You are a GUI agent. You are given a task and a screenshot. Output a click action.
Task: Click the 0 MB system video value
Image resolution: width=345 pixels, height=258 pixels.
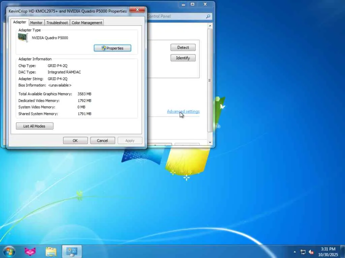click(82, 107)
